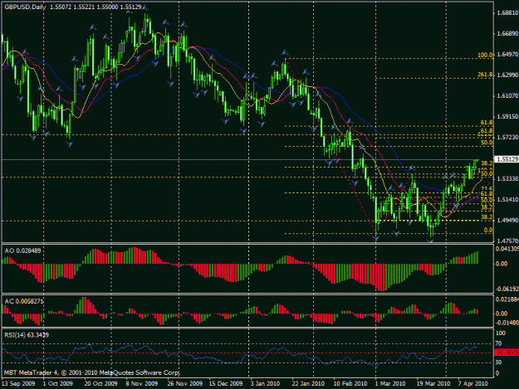Click the 20 Oct 2009 date label

100,383
